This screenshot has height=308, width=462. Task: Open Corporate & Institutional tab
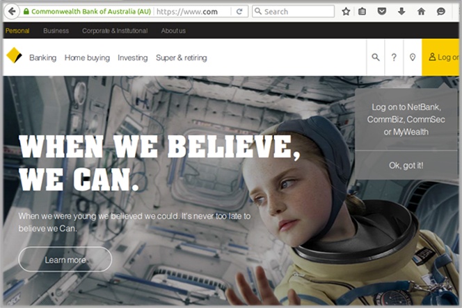[115, 31]
